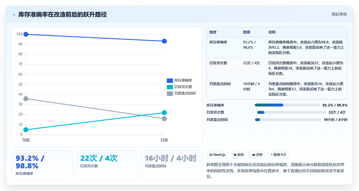Select the 库存准确率 table row name
Image resolution: width=359 pixels, height=191 pixels.
click(218, 42)
